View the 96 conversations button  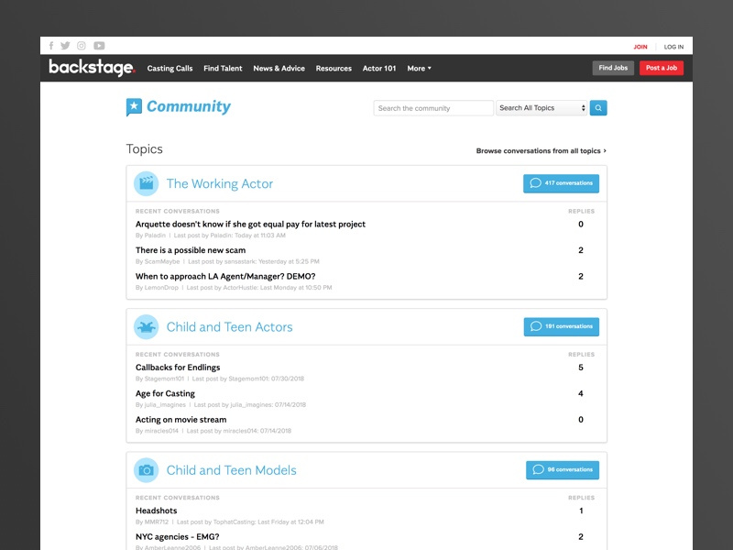click(x=563, y=470)
